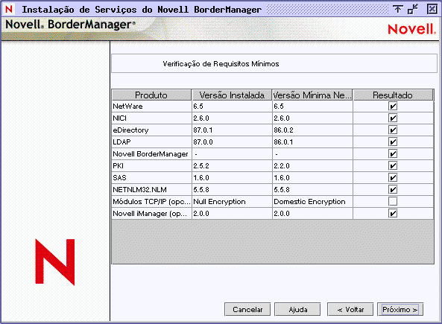This screenshot has height=324, width=442.
Task: Open help with the Ajuda button
Action: 297,309
